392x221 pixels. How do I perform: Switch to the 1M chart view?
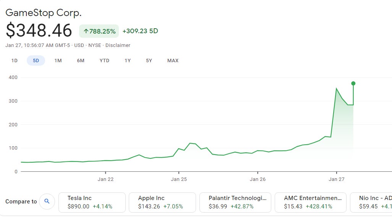tap(58, 60)
